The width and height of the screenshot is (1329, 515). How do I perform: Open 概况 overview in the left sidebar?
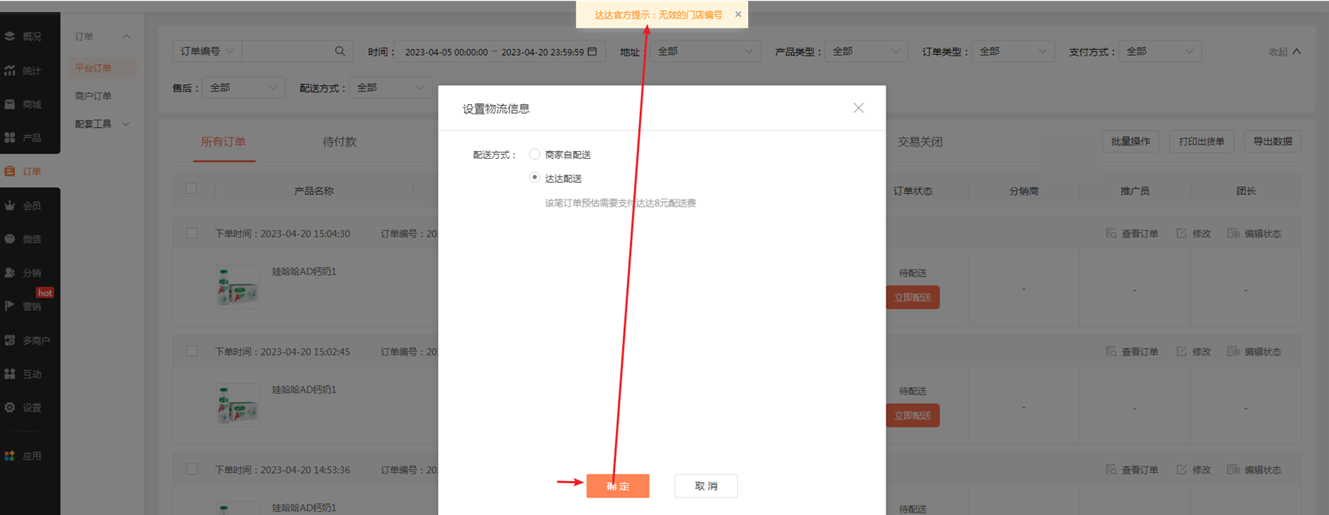click(24, 37)
